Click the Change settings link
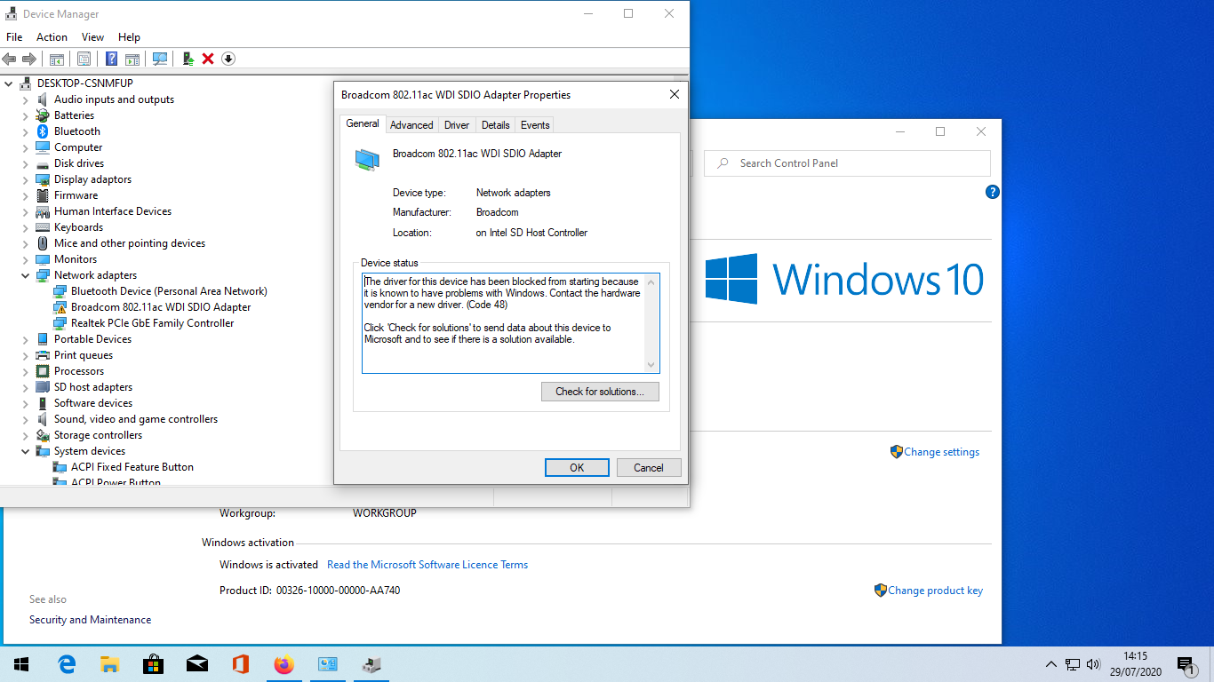1214x682 pixels. [x=941, y=452]
